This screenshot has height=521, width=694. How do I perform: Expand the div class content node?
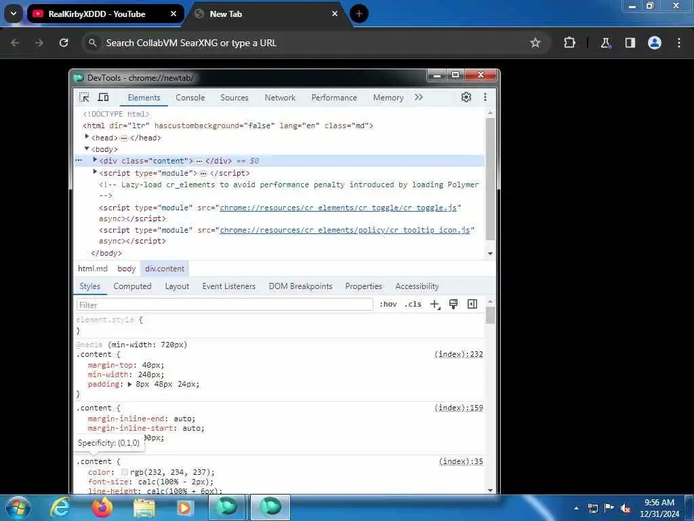(x=95, y=160)
